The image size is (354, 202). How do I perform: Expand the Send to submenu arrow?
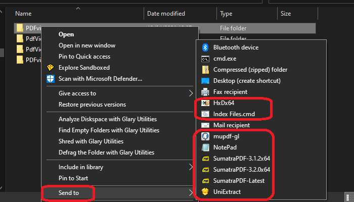(191, 193)
